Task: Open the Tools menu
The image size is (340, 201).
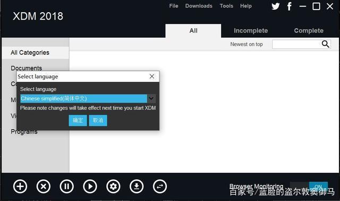Action: pyautogui.click(x=226, y=6)
